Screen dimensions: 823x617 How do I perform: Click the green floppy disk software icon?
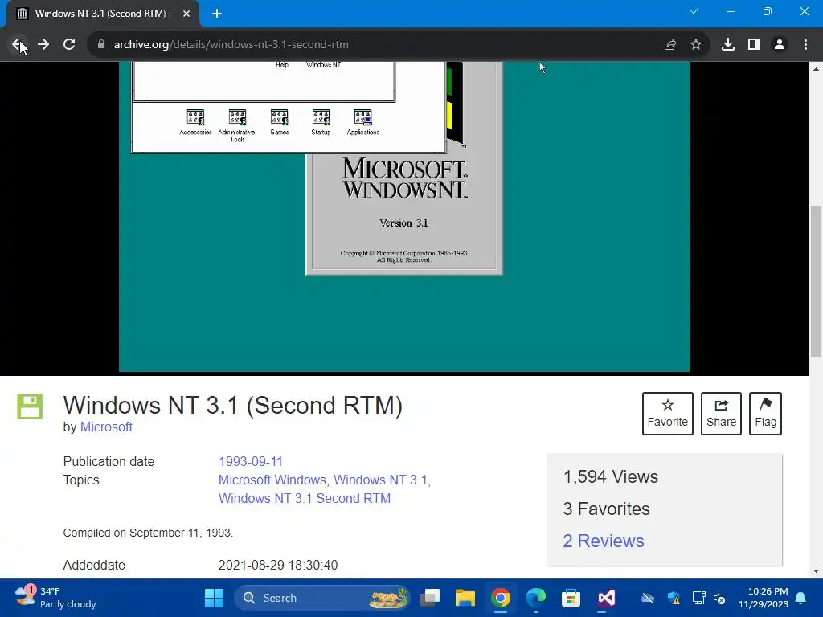click(x=30, y=407)
